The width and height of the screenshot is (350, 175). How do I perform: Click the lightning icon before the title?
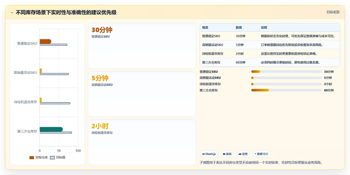(12, 13)
